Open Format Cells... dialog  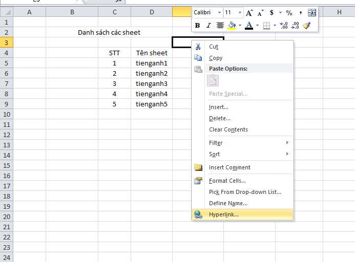pos(242,181)
